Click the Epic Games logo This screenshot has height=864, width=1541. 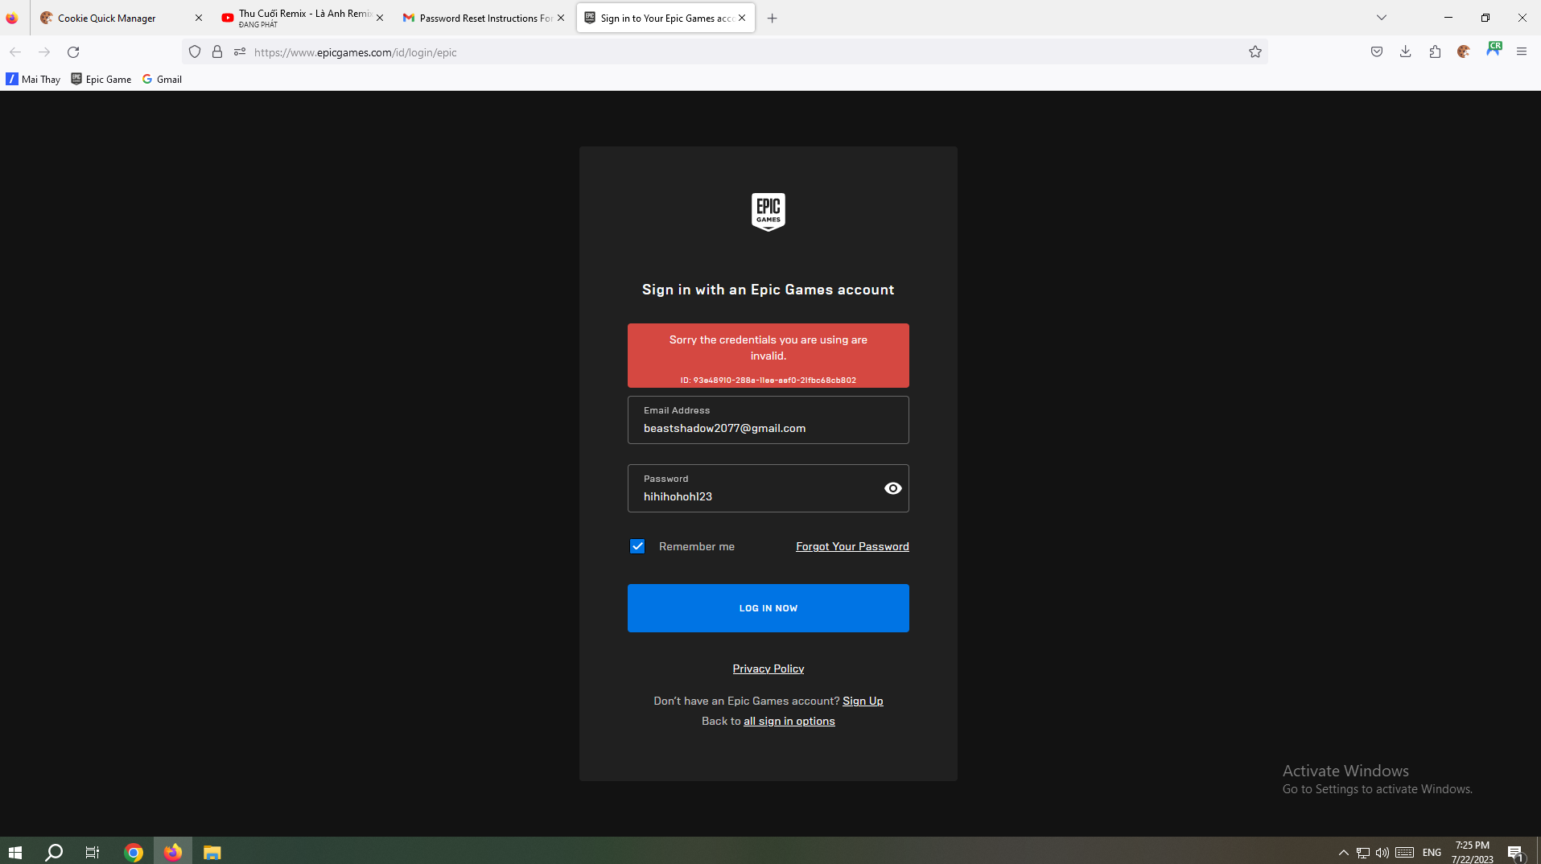click(768, 212)
